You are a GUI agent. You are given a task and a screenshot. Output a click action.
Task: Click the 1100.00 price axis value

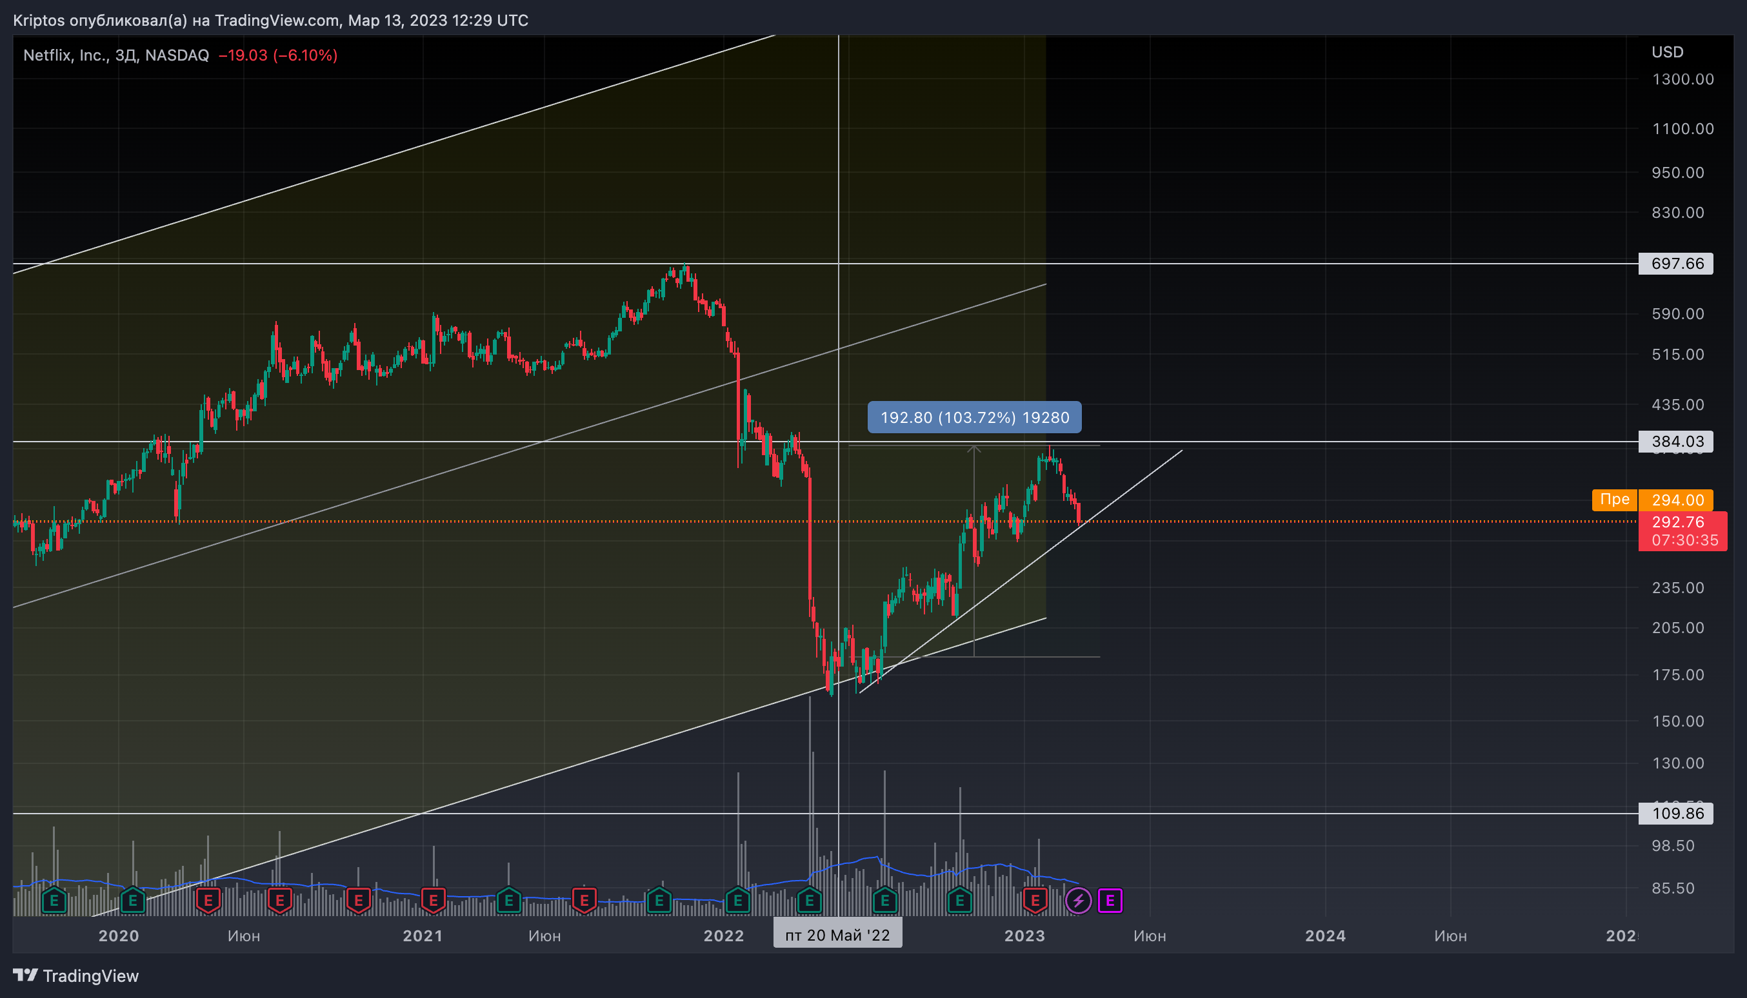pos(1682,129)
